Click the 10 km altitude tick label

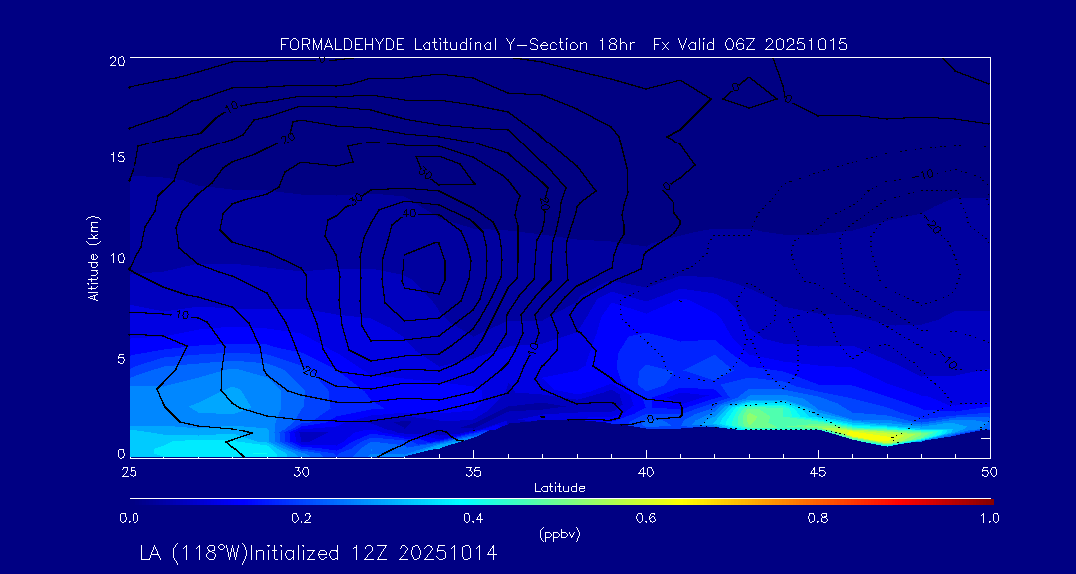116,258
